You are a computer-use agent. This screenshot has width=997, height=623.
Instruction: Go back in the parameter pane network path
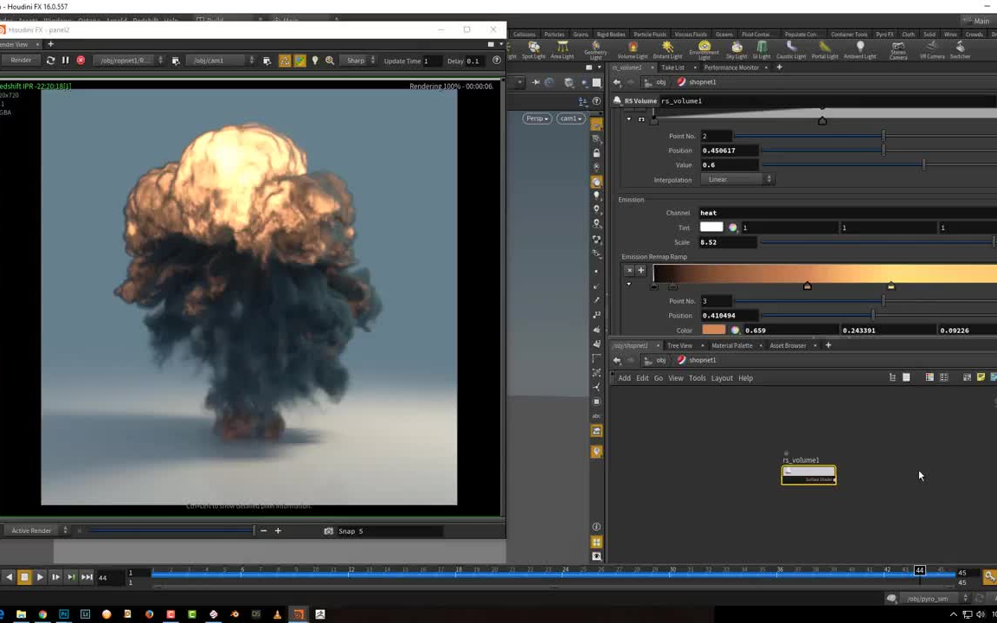(617, 82)
